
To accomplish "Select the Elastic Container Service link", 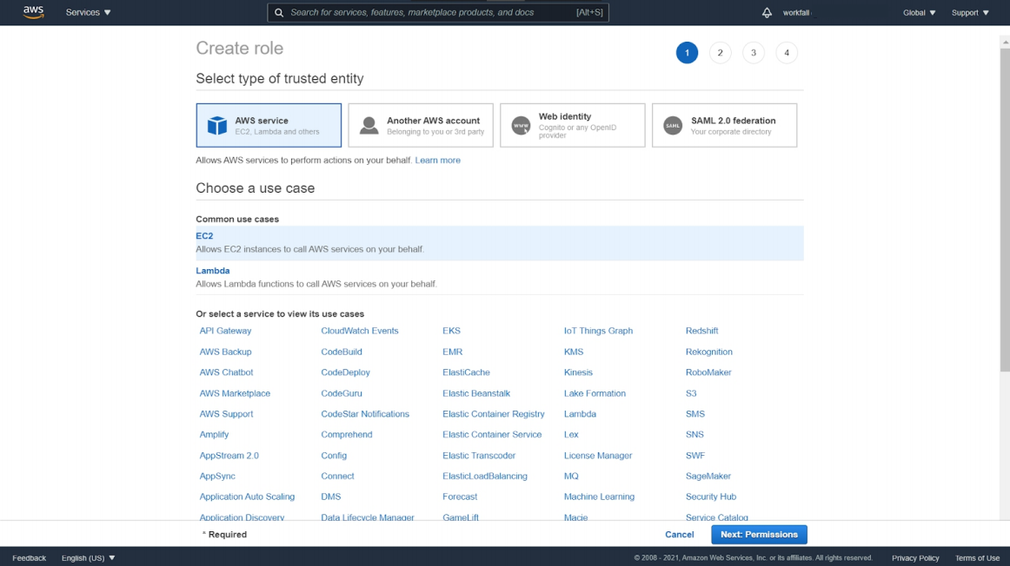I will [492, 434].
